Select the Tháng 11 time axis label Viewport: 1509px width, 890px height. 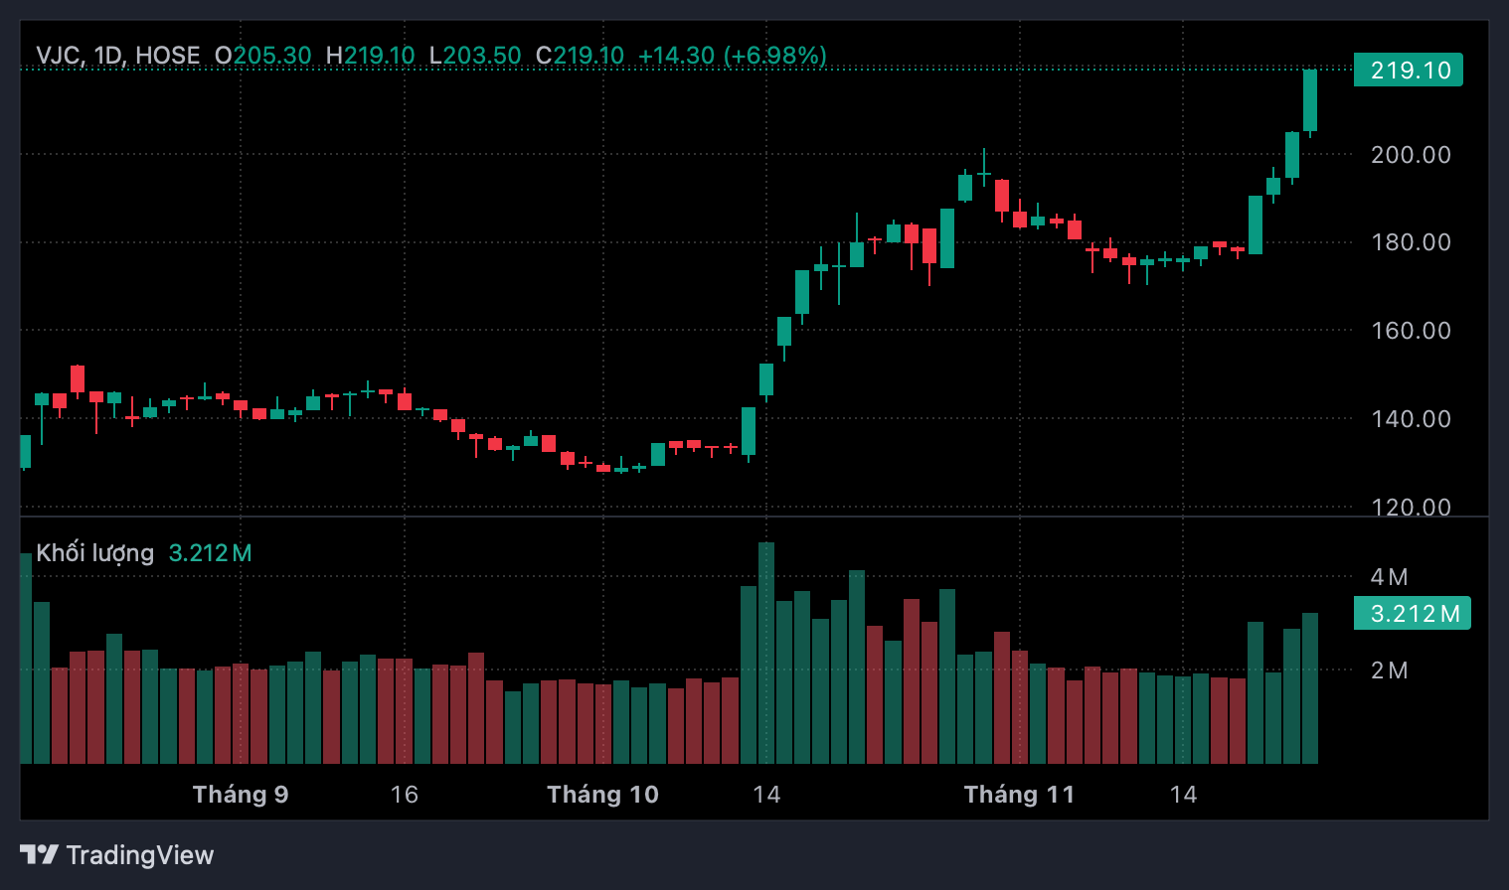point(1019,795)
